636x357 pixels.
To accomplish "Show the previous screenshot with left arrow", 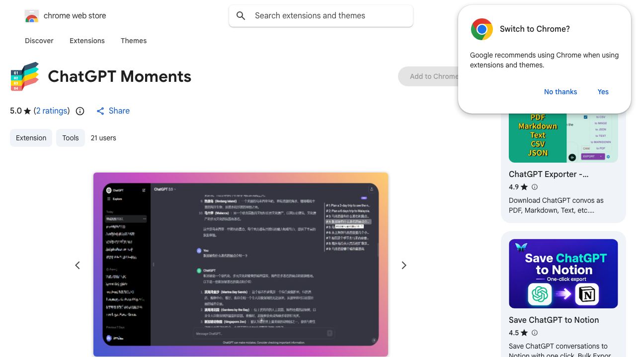I will (x=78, y=265).
